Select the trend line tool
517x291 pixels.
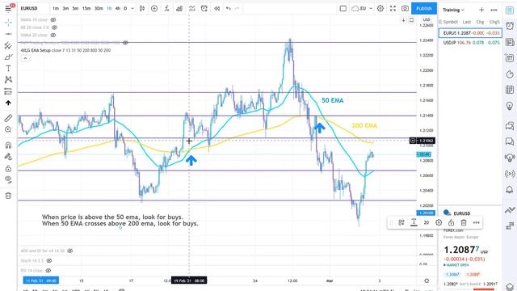coord(8,34)
